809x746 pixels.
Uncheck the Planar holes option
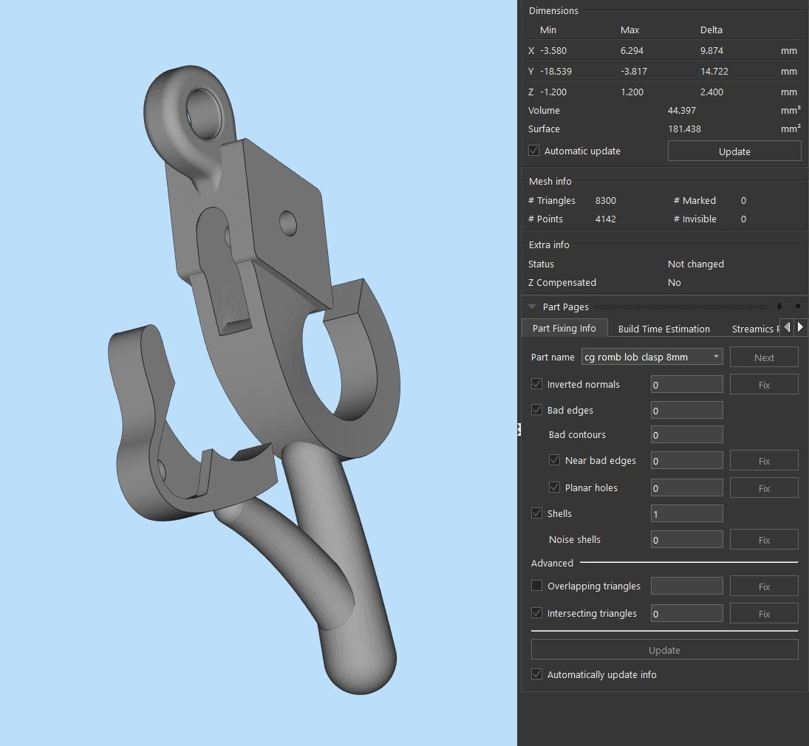pyautogui.click(x=555, y=487)
